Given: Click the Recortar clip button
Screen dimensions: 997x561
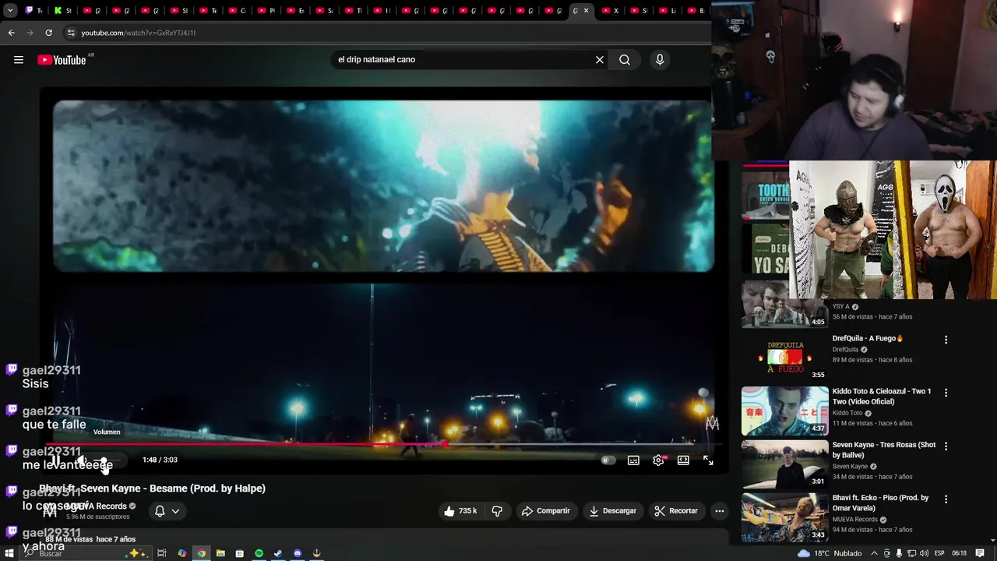Looking at the screenshot, I should [x=676, y=511].
